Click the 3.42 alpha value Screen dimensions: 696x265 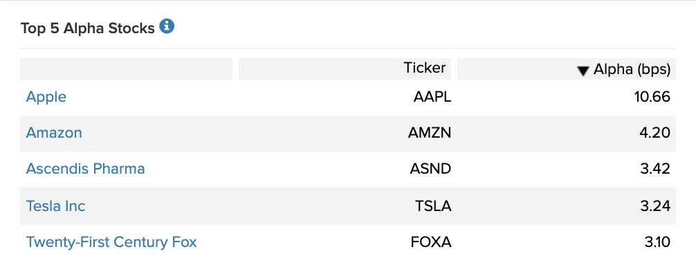(x=656, y=169)
